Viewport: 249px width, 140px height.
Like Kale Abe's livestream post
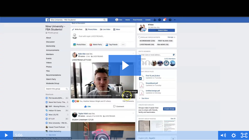click(88, 106)
